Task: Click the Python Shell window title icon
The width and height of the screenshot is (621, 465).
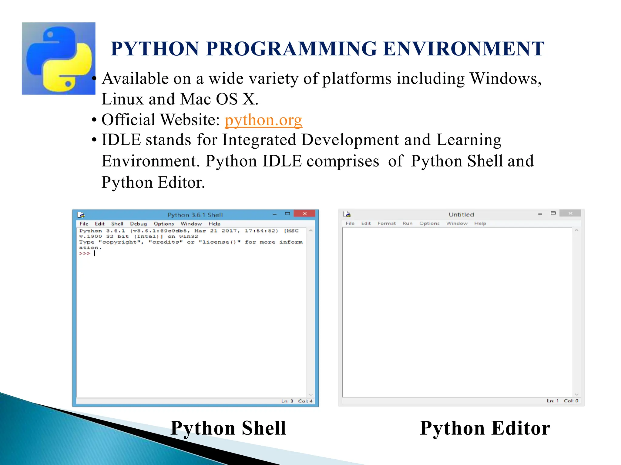Action: pos(81,215)
